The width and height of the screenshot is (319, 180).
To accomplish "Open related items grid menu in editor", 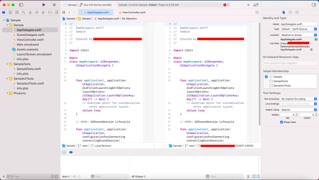I will click(64, 12).
